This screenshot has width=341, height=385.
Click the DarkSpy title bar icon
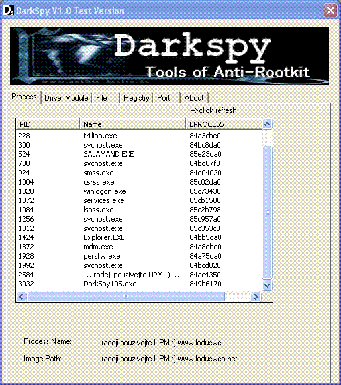(x=8, y=10)
